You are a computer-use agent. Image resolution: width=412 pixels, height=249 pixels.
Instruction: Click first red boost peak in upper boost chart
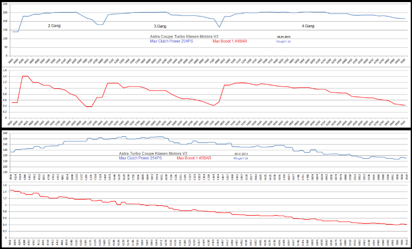tap(24, 76)
